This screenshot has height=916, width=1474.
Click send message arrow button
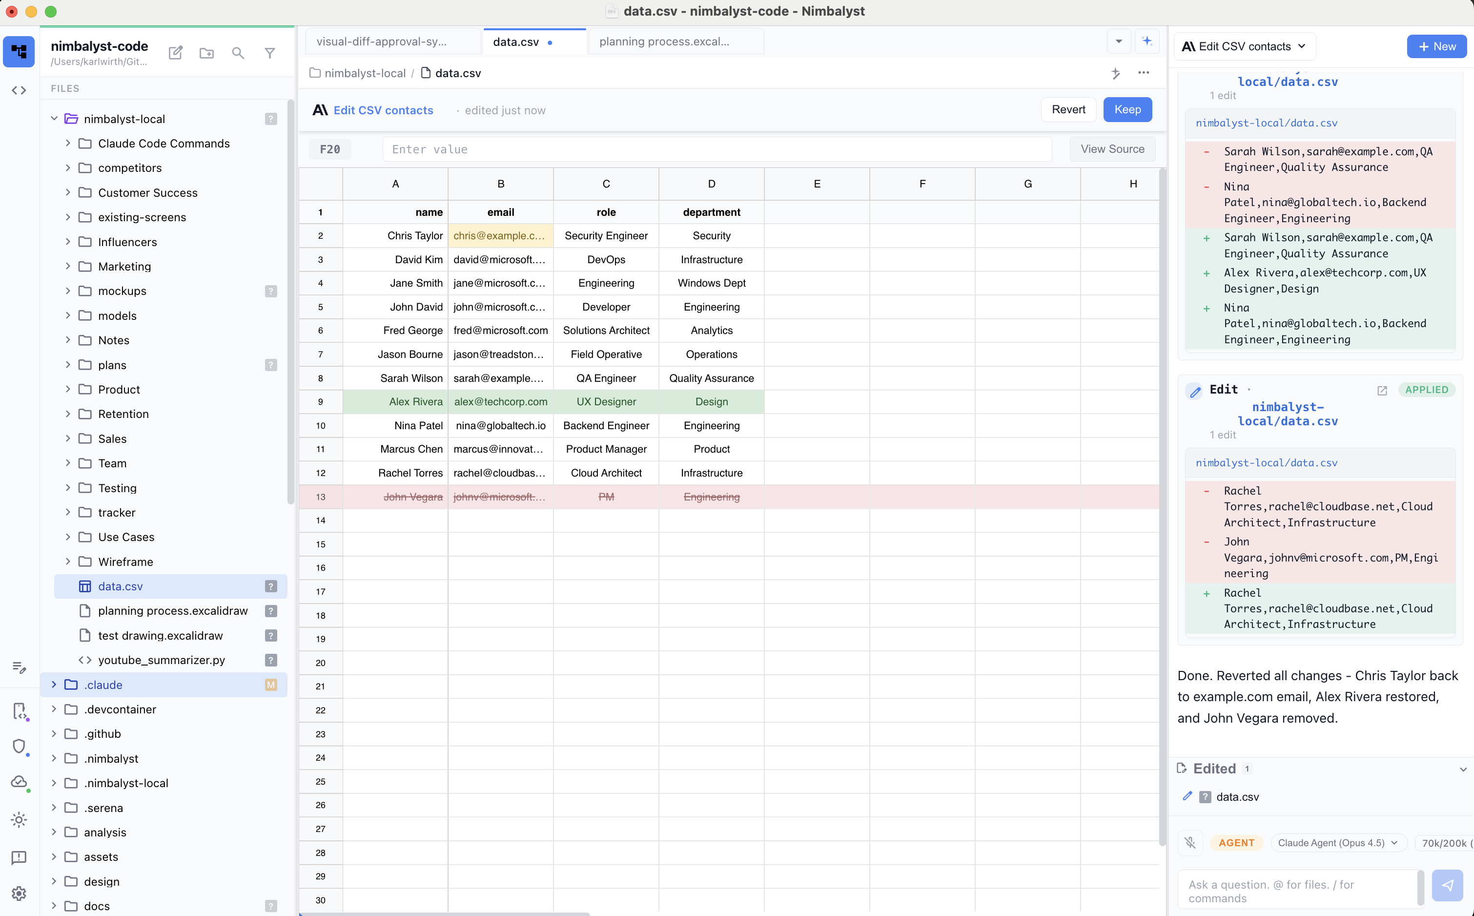[x=1447, y=885]
